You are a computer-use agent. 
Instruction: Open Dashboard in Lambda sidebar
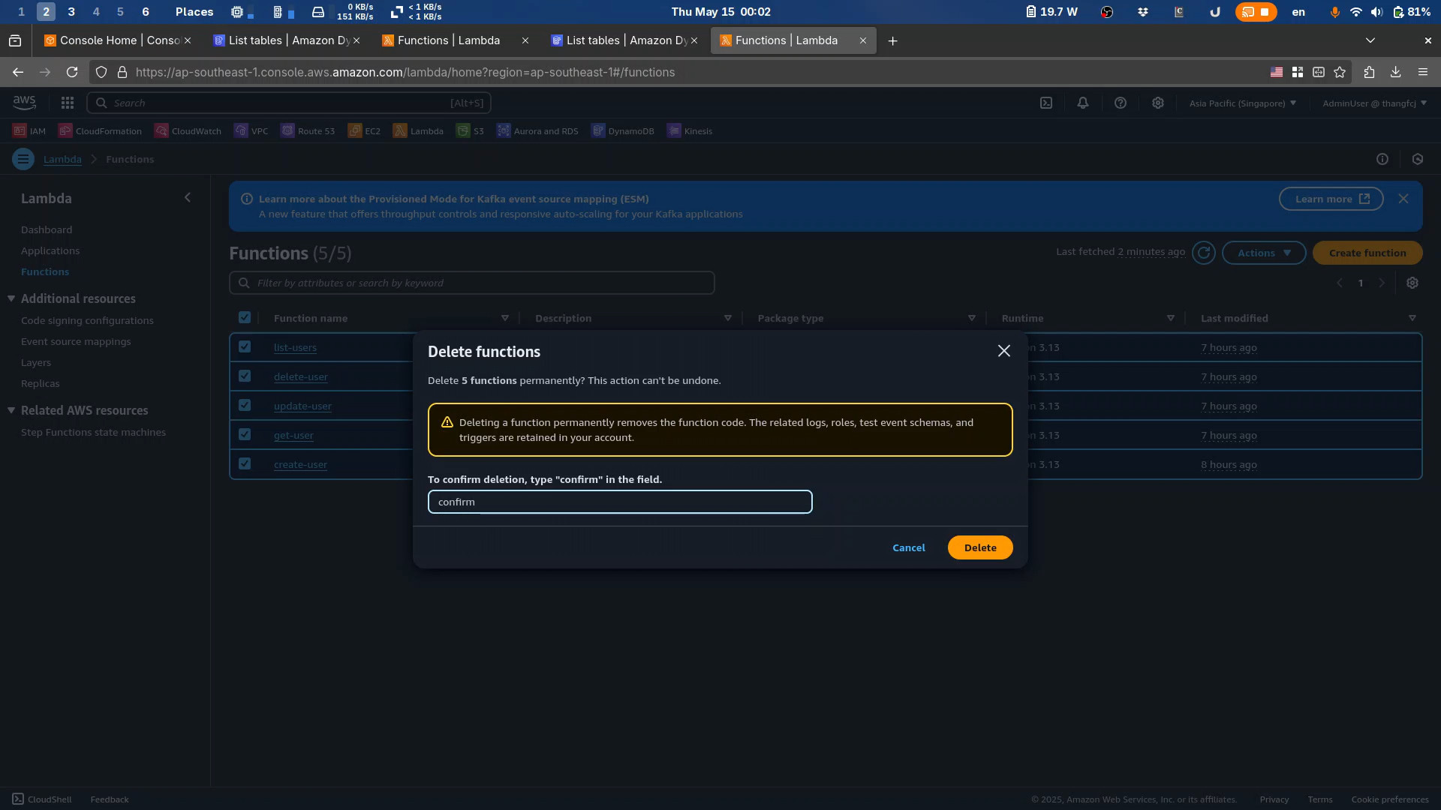(47, 229)
